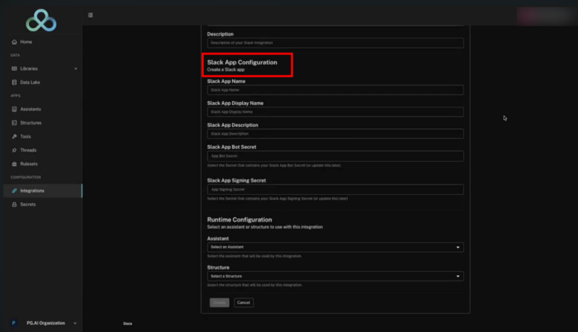Click the Runtime Configuration heading
This screenshot has height=332, width=578.
[x=240, y=220]
